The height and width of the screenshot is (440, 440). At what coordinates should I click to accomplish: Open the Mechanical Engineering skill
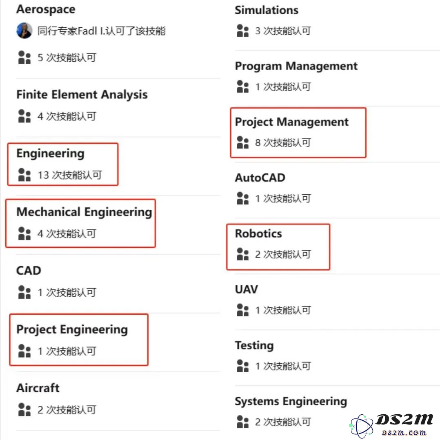(x=84, y=212)
